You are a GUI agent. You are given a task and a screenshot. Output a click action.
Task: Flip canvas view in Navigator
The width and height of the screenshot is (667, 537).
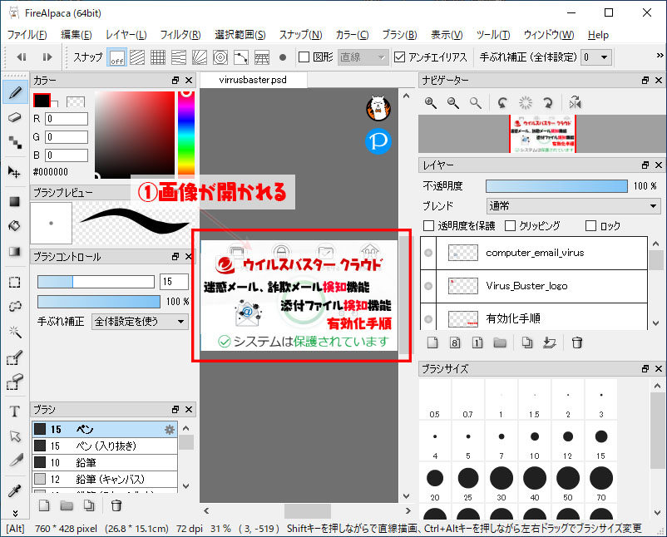[576, 102]
